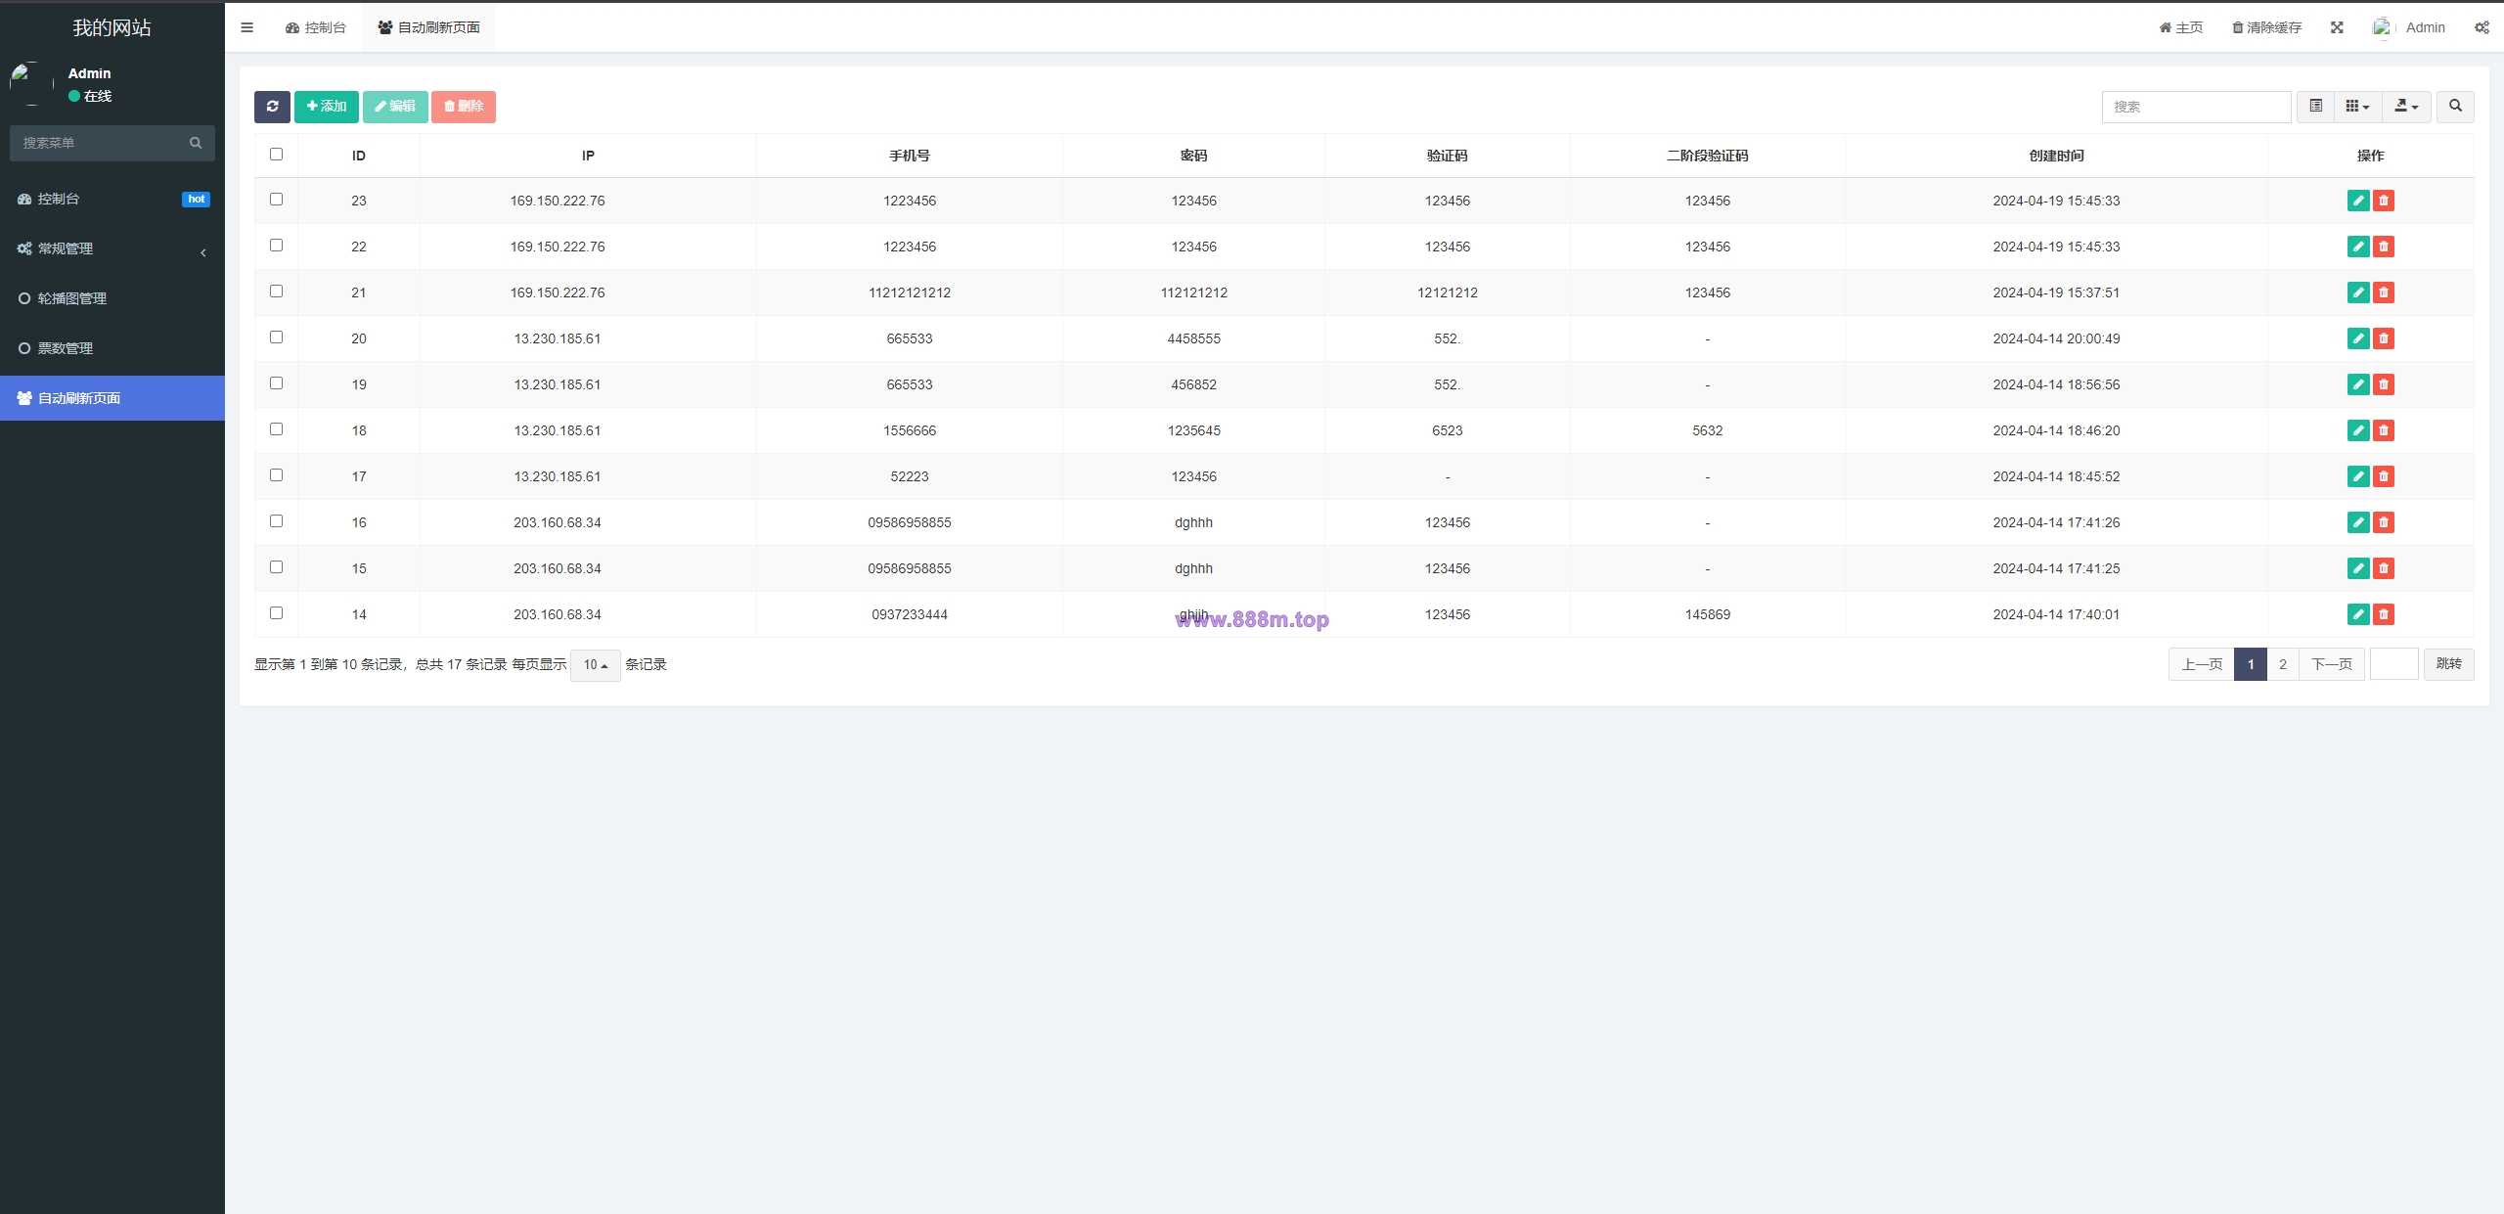
Task: Toggle the select-all checkbox in table header
Action: click(x=276, y=155)
